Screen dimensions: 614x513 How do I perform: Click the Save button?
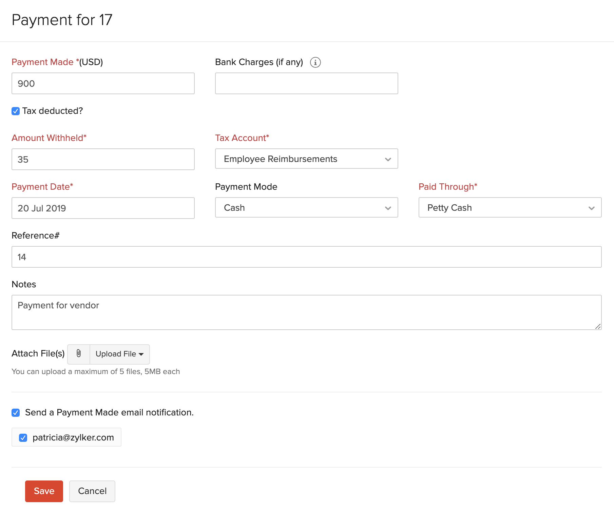(44, 491)
